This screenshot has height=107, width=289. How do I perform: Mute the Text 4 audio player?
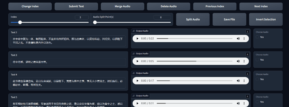pos(238,81)
